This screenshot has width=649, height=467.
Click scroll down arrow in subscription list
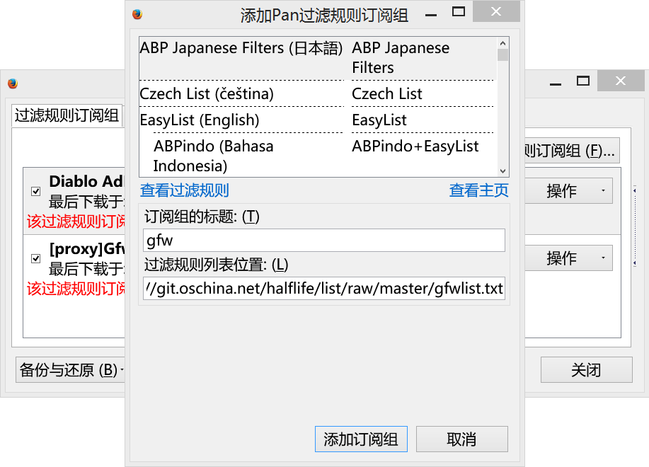click(503, 171)
